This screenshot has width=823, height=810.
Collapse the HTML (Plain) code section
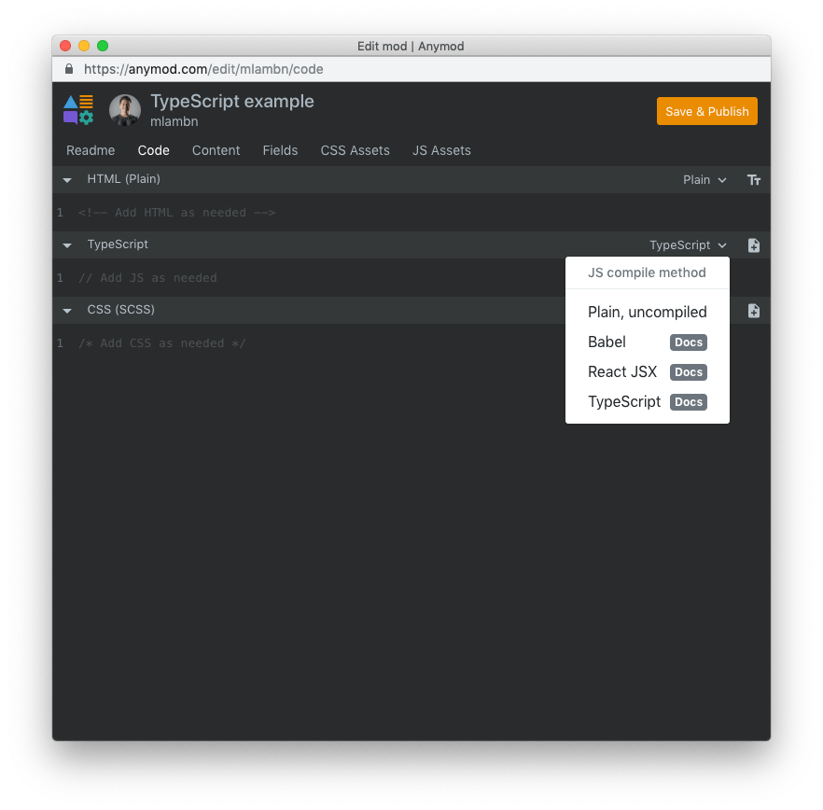[65, 179]
